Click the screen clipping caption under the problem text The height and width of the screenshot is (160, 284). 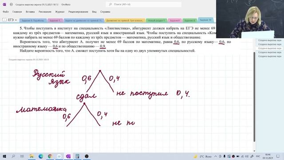coord(29,60)
